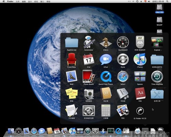The height and width of the screenshot is (137, 171).
Task: Open the DVD Player app icon
Action: [x=140, y=42]
